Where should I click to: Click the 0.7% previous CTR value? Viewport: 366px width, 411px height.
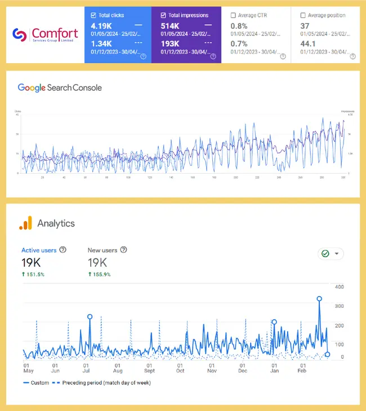(x=239, y=43)
